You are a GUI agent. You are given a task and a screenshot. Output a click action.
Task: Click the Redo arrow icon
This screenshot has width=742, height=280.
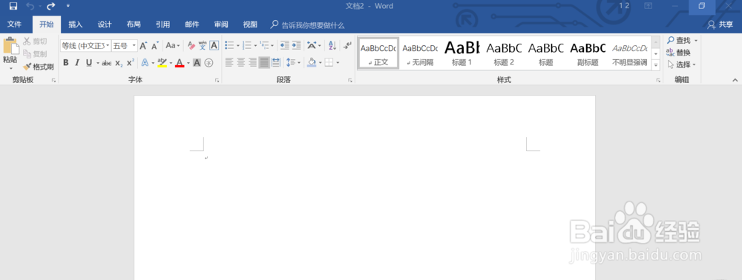[51, 6]
